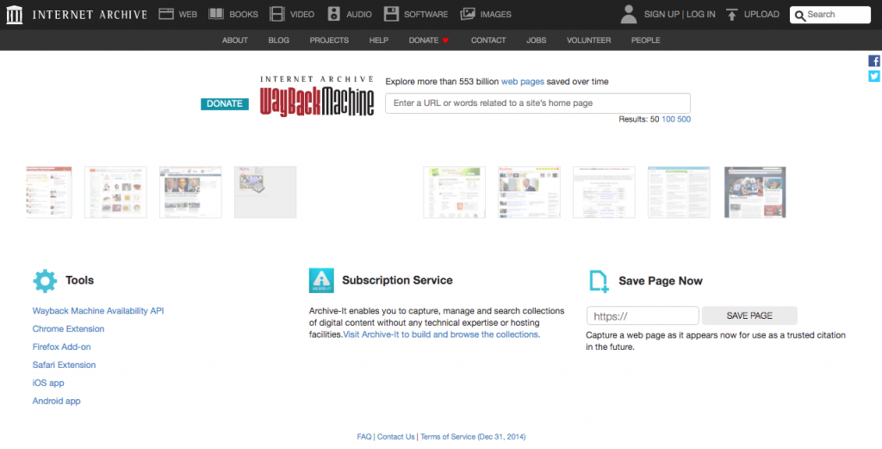Open the Chrome Extension link

coord(68,328)
